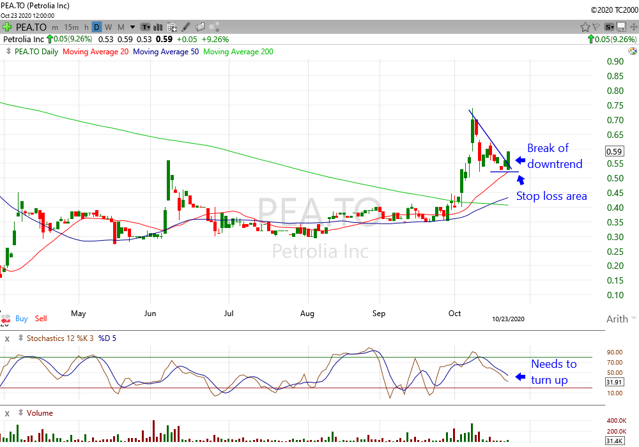Click the share chart icon
639x447 pixels.
[214, 27]
